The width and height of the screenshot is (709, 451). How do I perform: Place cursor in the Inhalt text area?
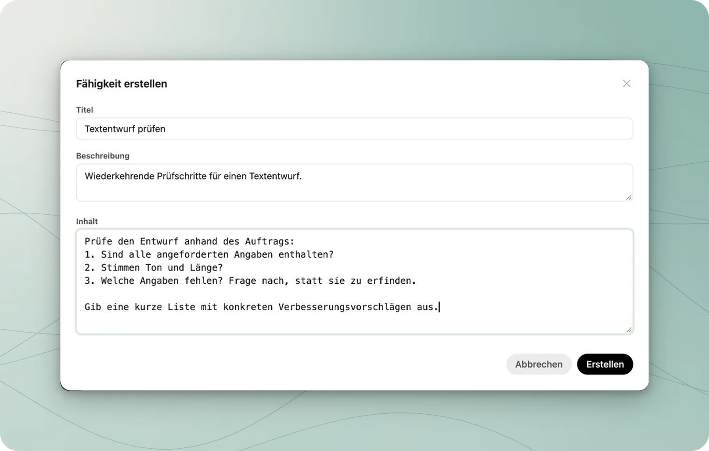click(354, 281)
